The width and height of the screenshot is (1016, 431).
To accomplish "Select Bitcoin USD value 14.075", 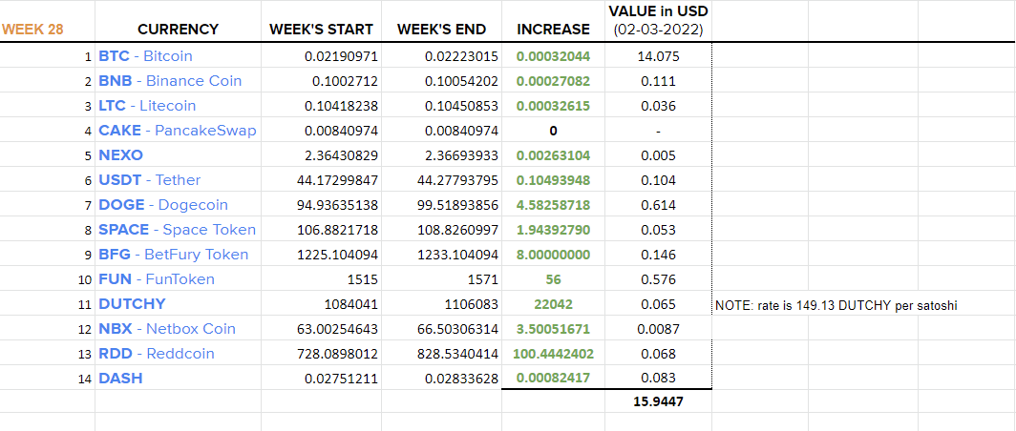I will [658, 56].
